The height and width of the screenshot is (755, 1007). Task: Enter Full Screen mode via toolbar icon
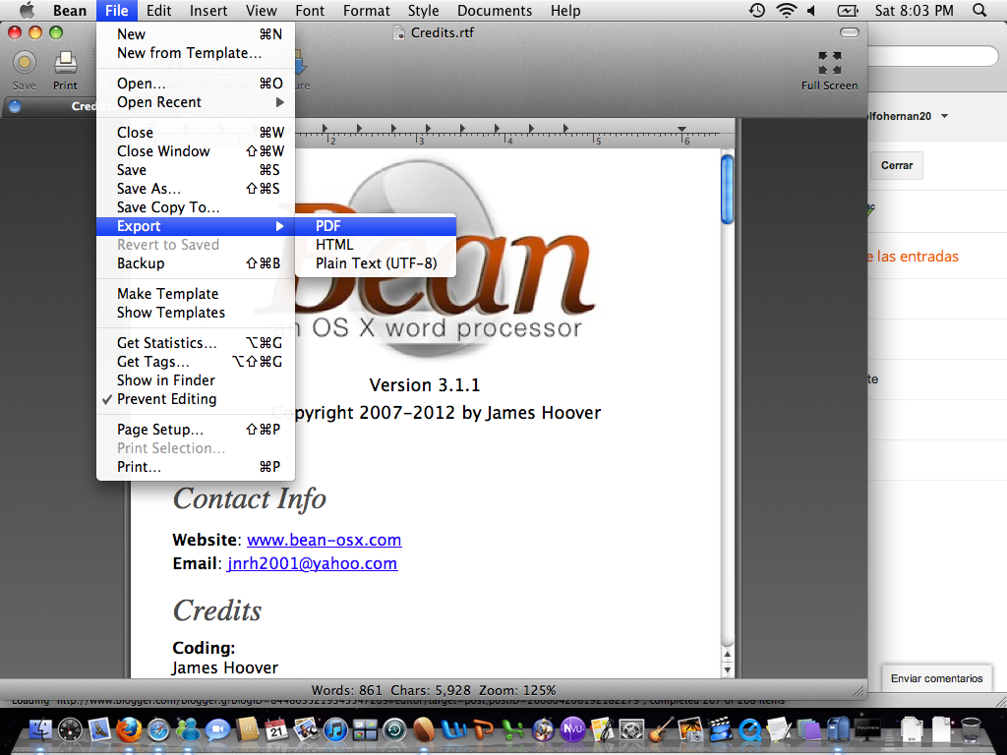(829, 63)
